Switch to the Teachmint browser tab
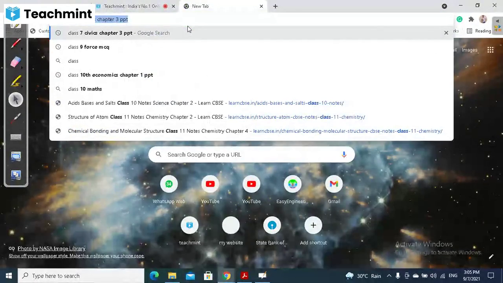The height and width of the screenshot is (283, 503). [132, 6]
